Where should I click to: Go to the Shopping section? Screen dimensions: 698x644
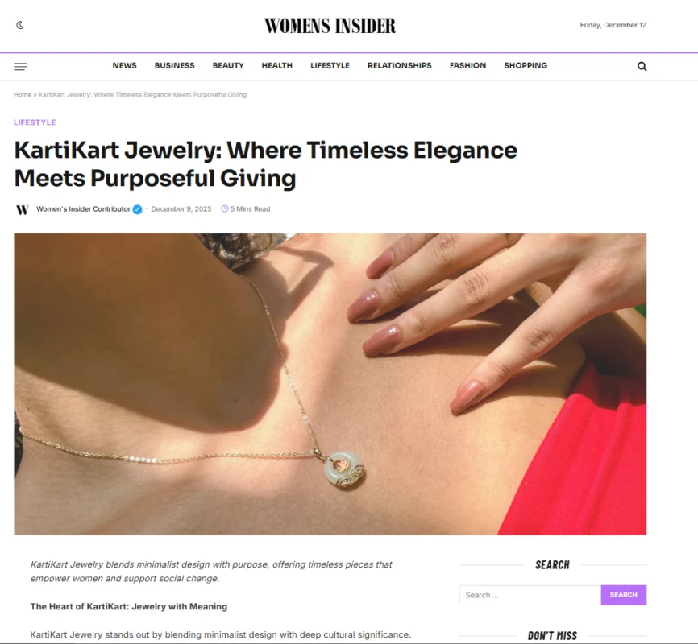[x=526, y=65]
